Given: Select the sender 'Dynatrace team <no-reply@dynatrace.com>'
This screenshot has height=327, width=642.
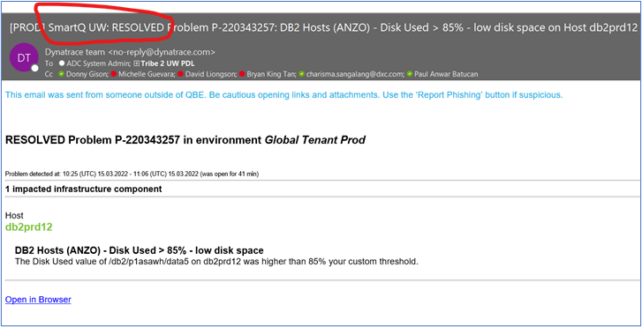Looking at the screenshot, I should (130, 52).
